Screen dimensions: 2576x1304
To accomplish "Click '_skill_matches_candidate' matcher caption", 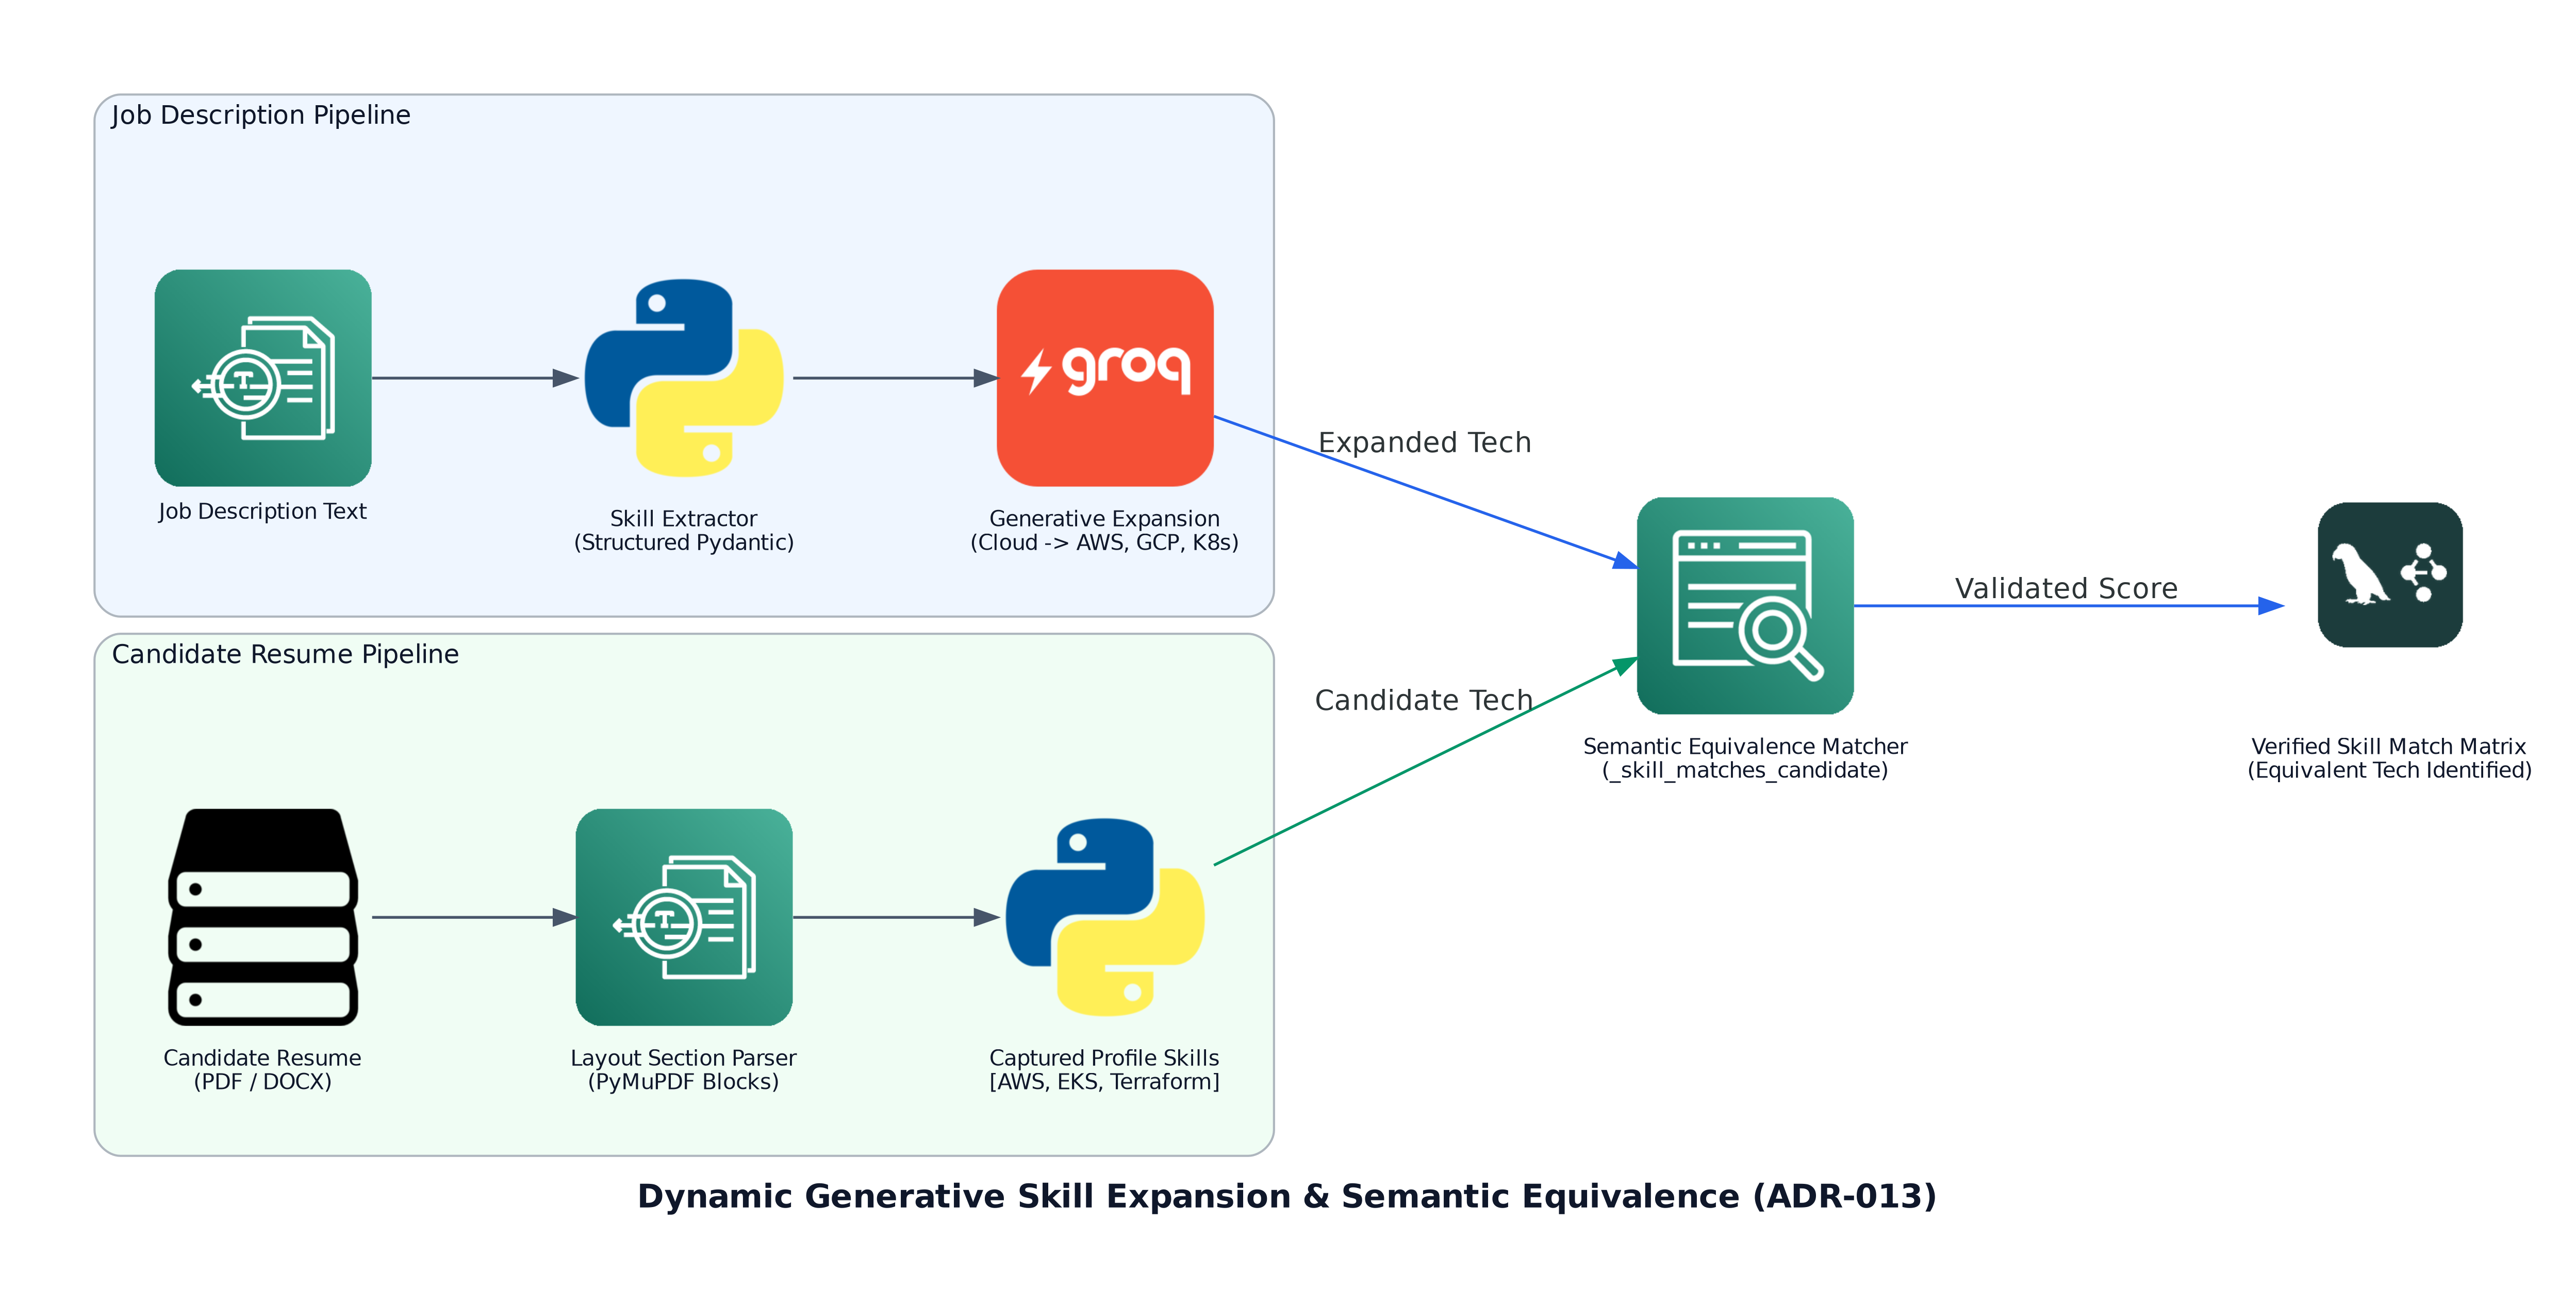I will tap(1745, 771).
